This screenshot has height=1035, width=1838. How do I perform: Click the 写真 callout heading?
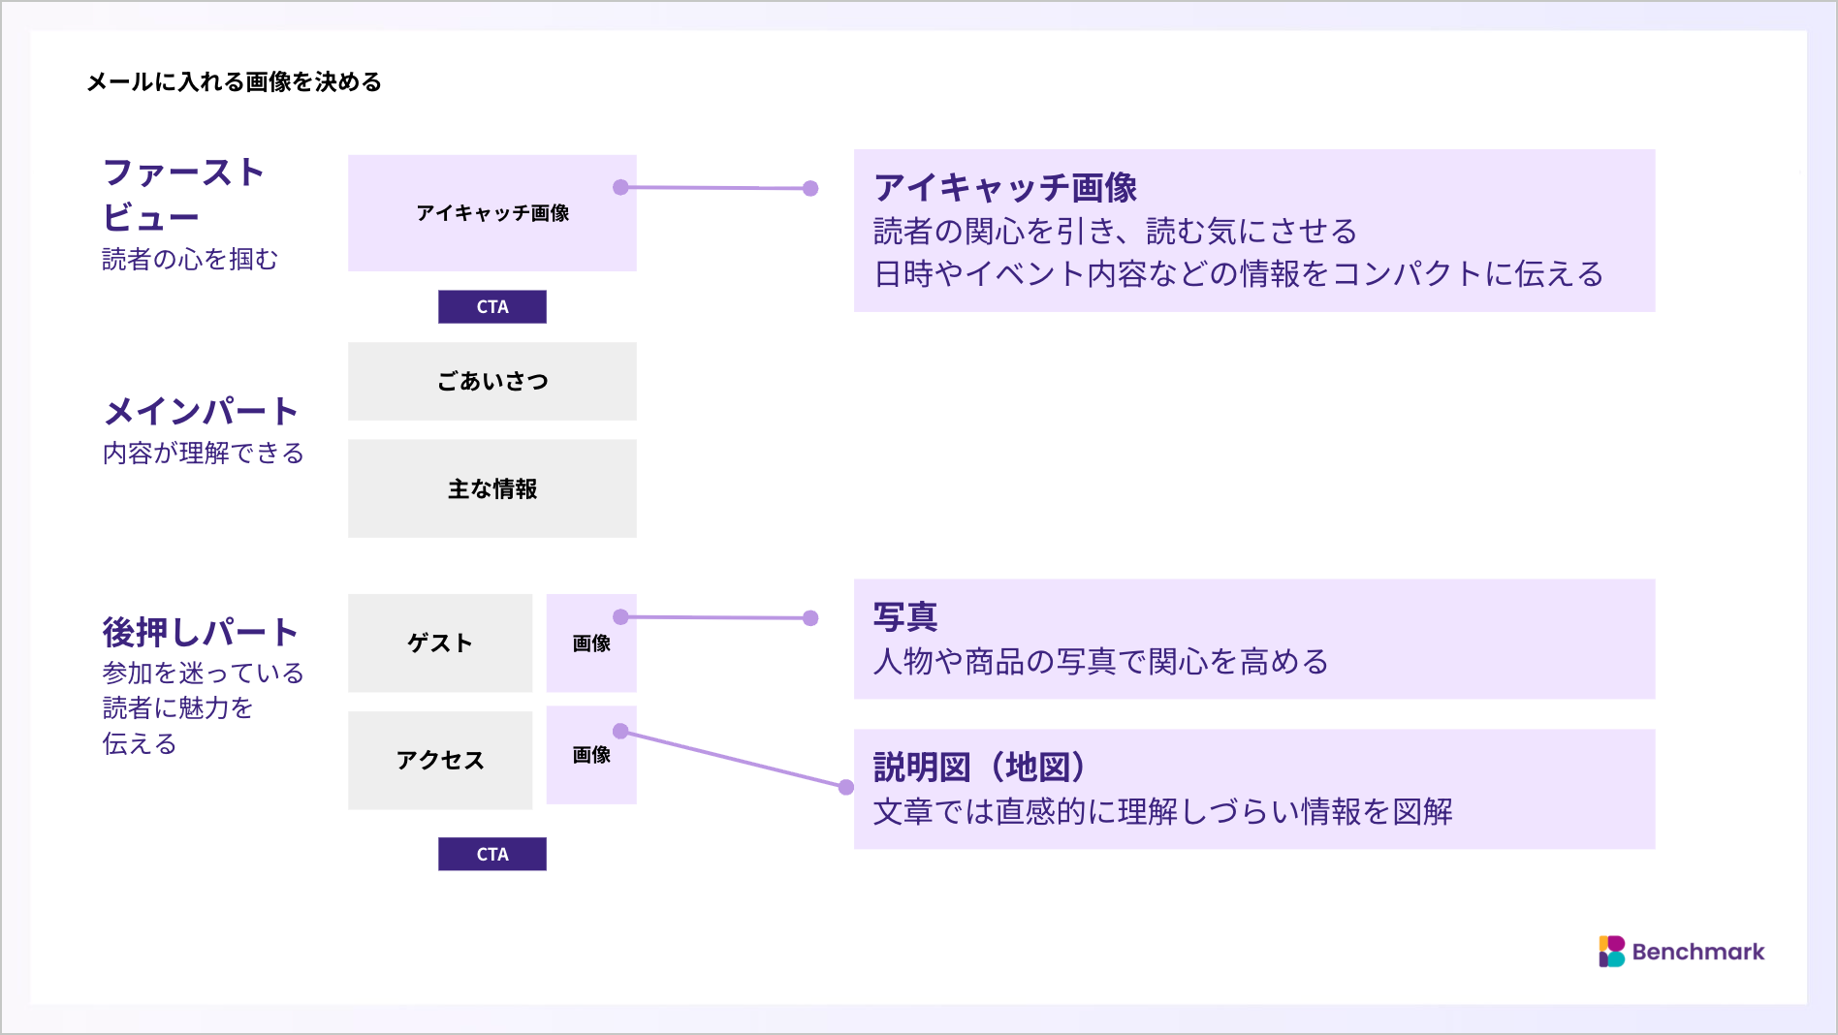tap(905, 616)
